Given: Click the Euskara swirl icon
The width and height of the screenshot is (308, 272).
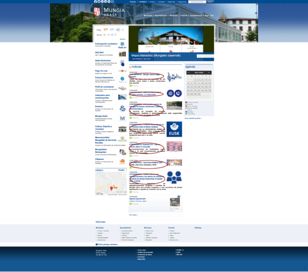Looking at the screenshot, I should tap(122, 108).
